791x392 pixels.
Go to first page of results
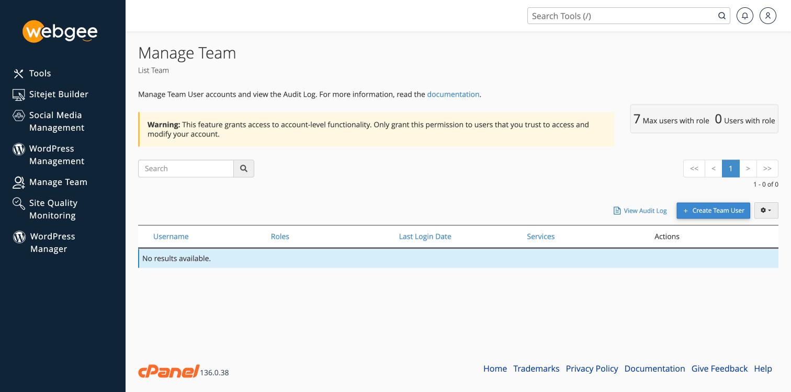tap(694, 168)
